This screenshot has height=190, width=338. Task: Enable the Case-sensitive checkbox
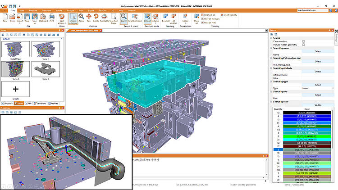tap(304, 41)
